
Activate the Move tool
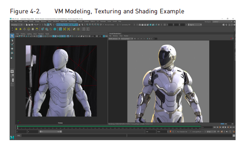tap(12, 49)
